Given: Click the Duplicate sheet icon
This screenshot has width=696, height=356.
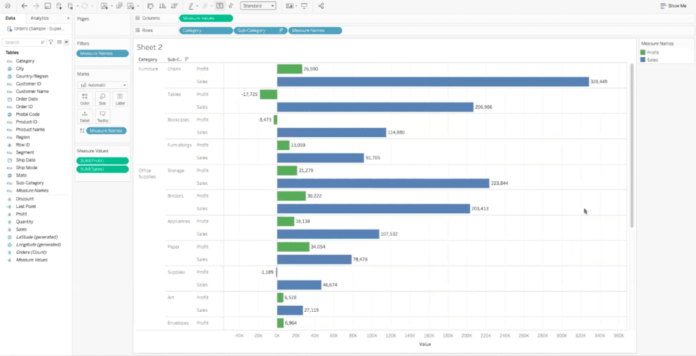Looking at the screenshot, I should pyautogui.click(x=119, y=6).
